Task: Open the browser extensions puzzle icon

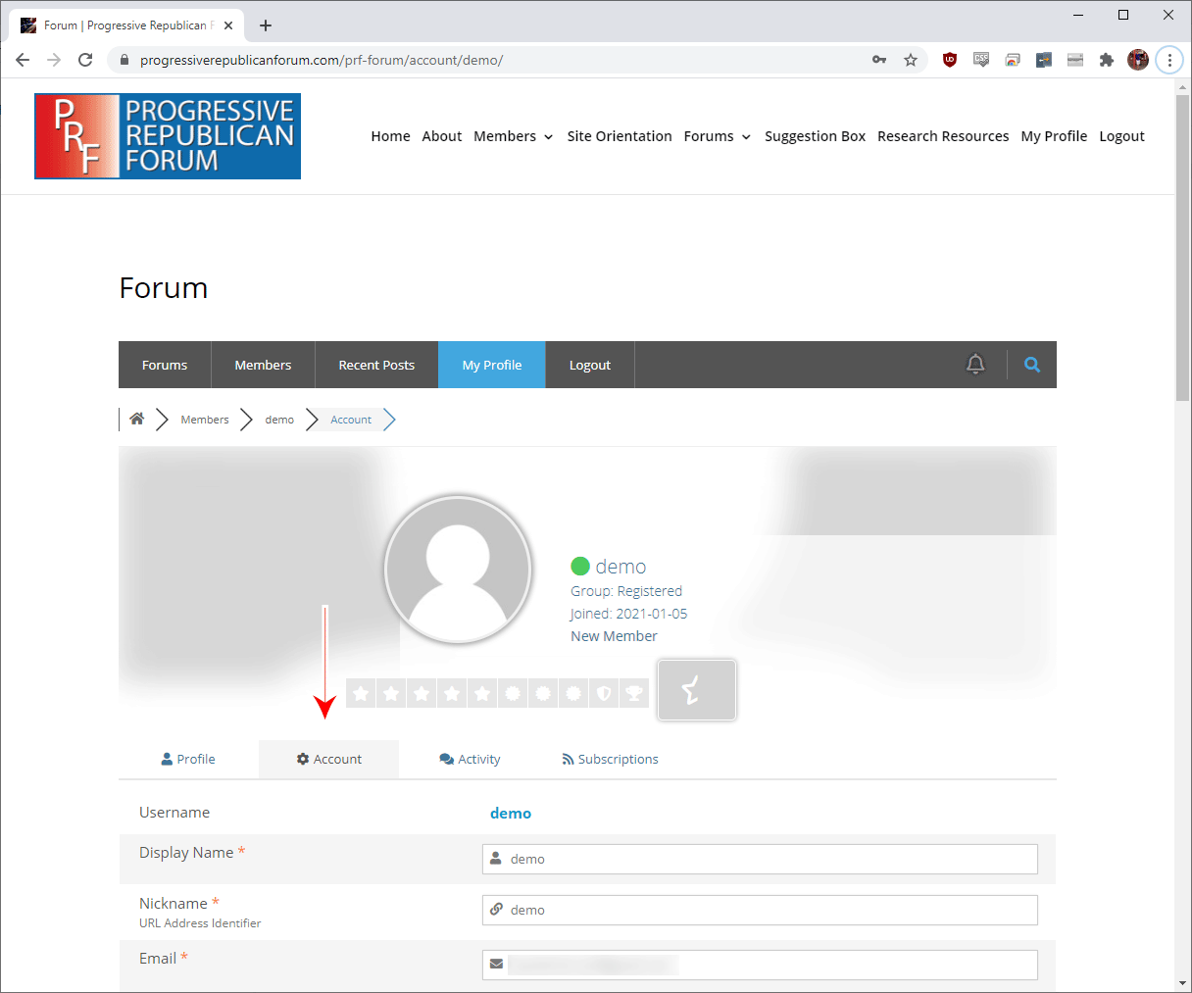Action: [x=1107, y=60]
